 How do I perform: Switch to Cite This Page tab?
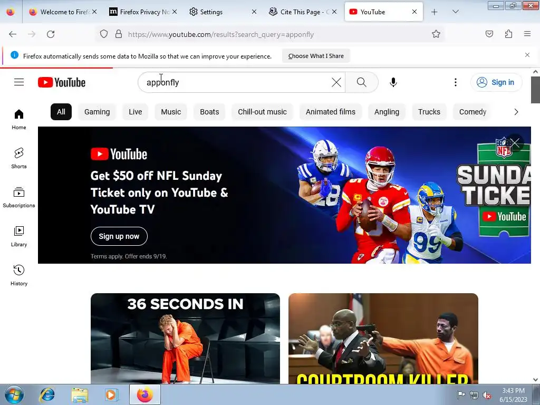coord(303,12)
